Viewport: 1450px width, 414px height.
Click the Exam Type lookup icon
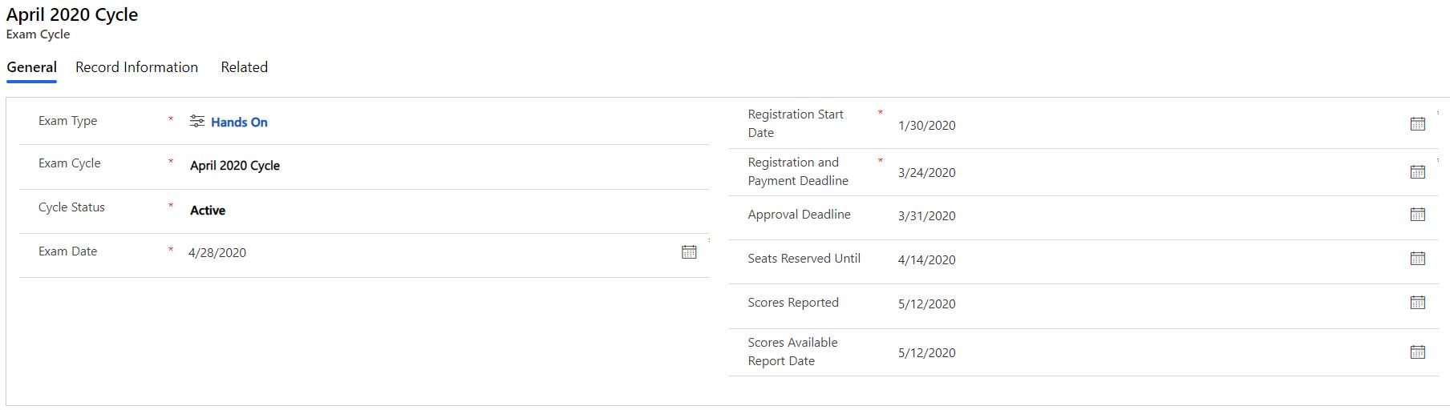click(x=196, y=121)
